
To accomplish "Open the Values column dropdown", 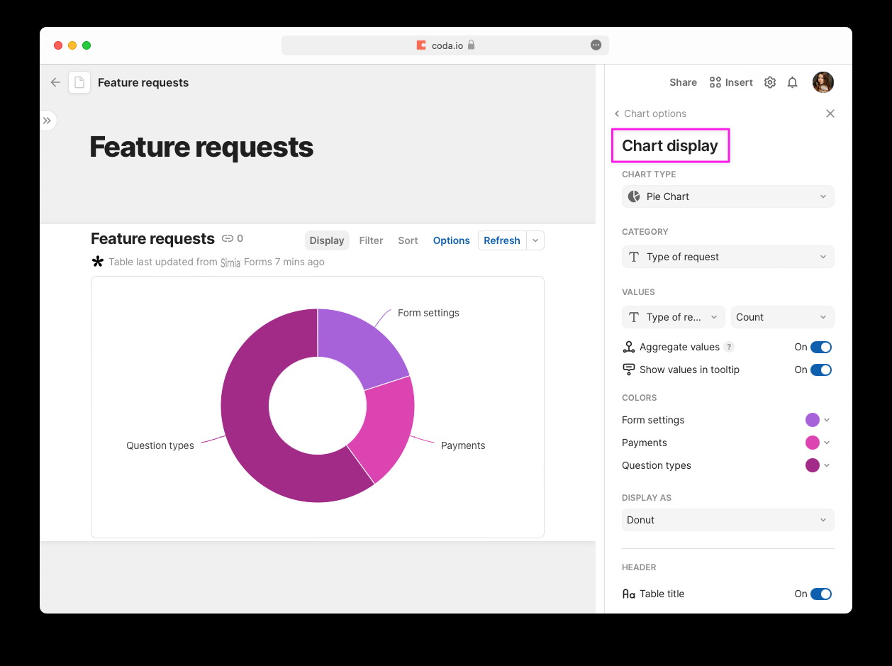I will tap(674, 317).
